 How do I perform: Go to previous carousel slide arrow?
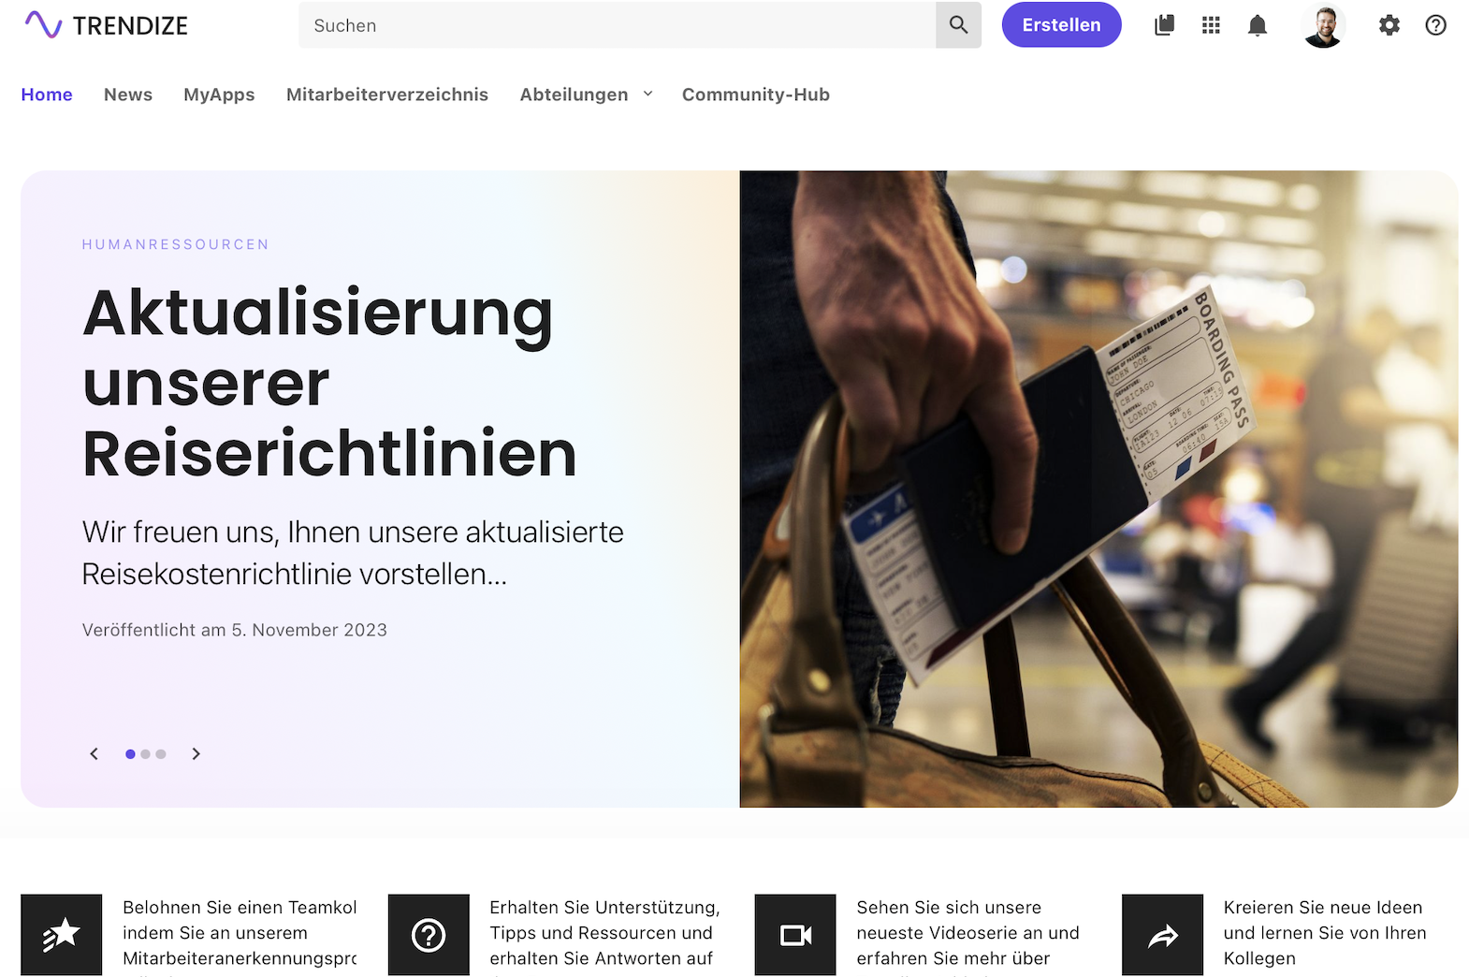click(x=94, y=754)
